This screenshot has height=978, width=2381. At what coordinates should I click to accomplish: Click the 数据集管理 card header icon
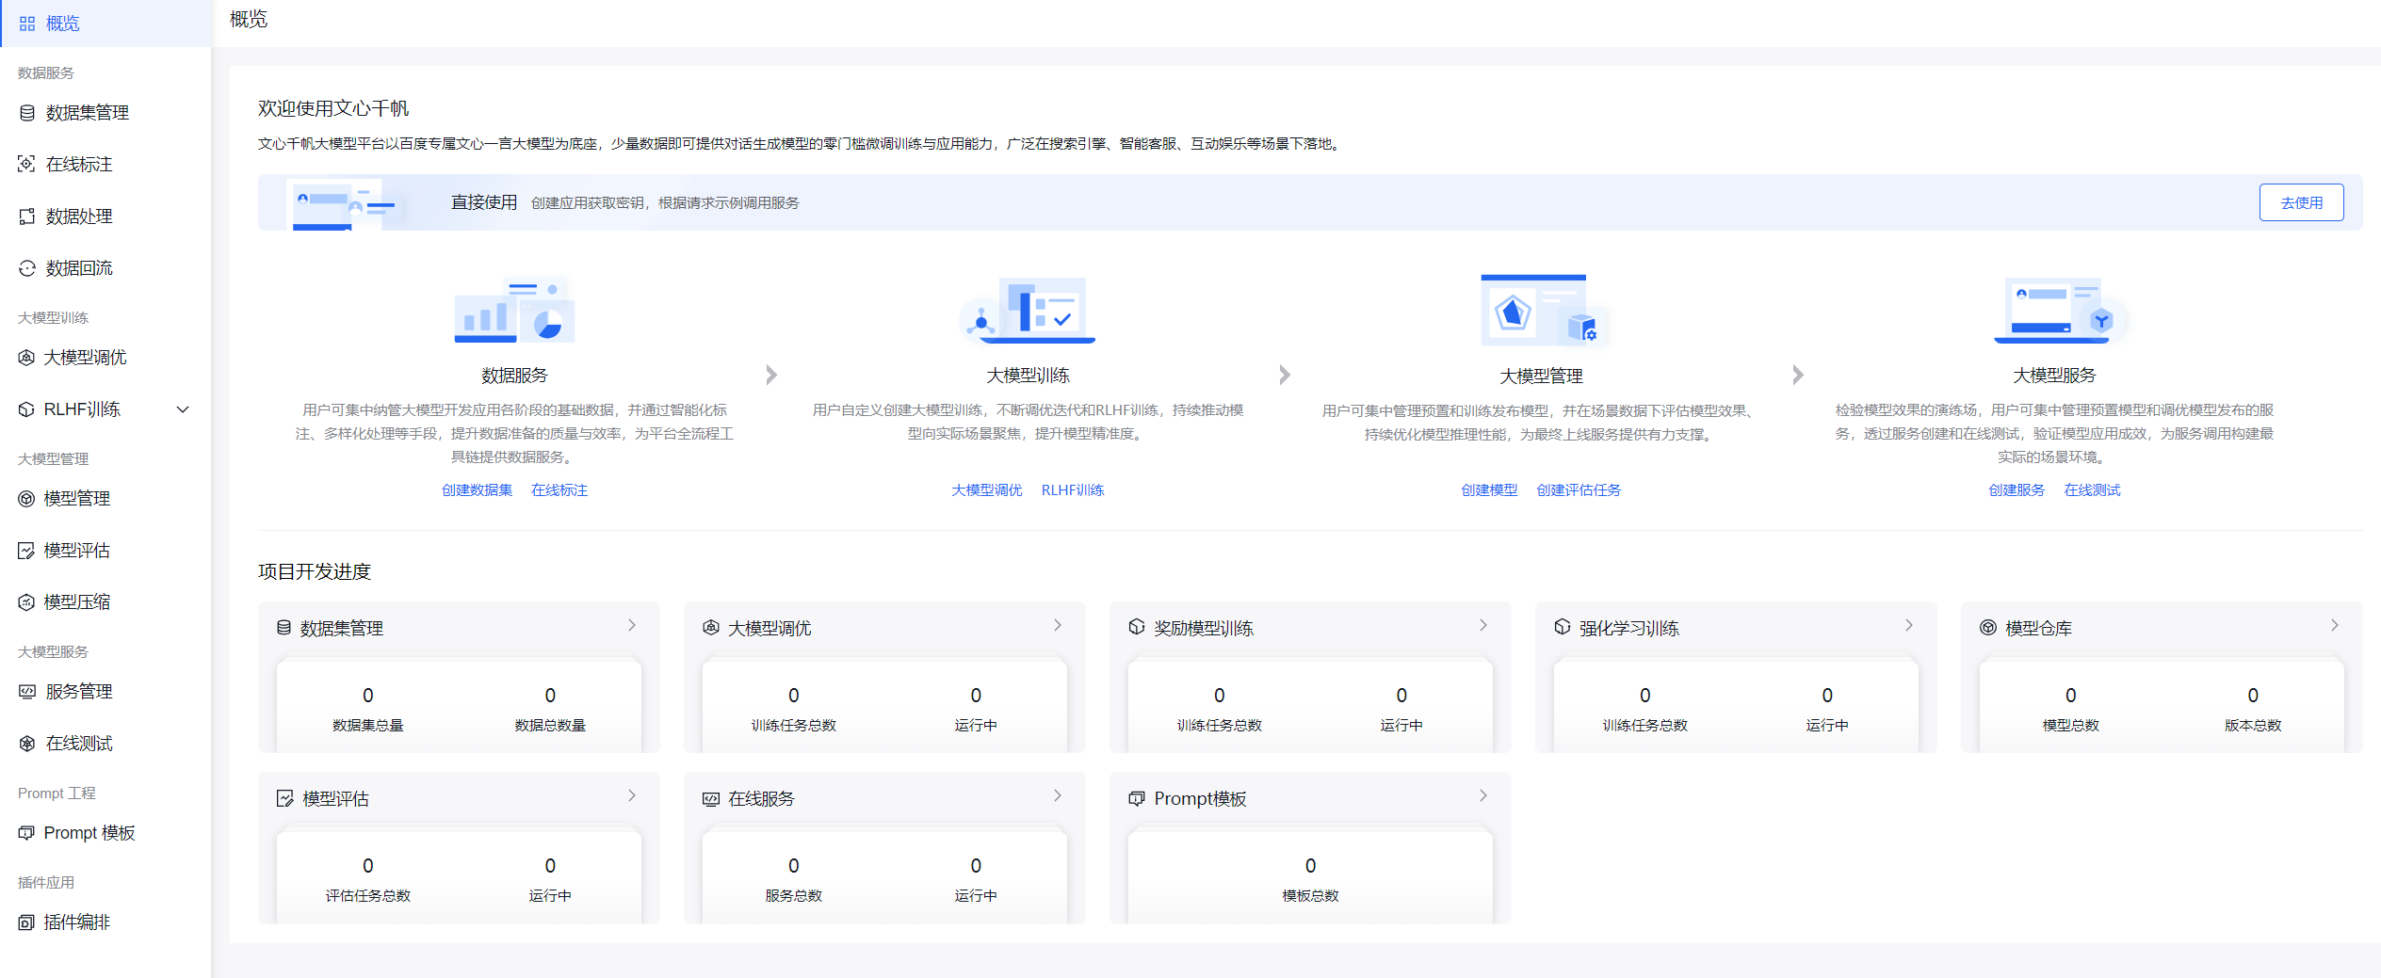(x=283, y=628)
